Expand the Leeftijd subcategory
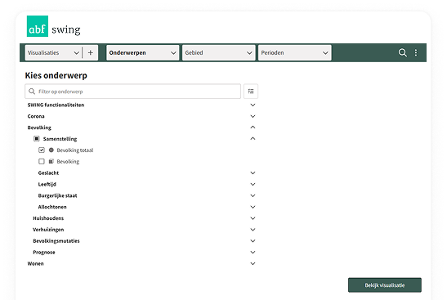The height and width of the screenshot is (300, 447). coord(253,184)
